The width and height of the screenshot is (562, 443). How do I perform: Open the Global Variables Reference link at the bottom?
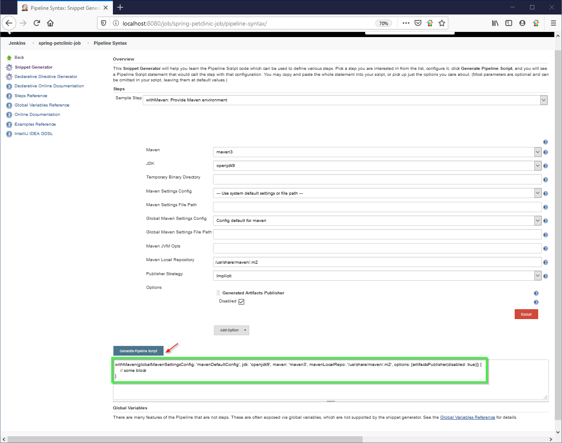click(x=467, y=417)
